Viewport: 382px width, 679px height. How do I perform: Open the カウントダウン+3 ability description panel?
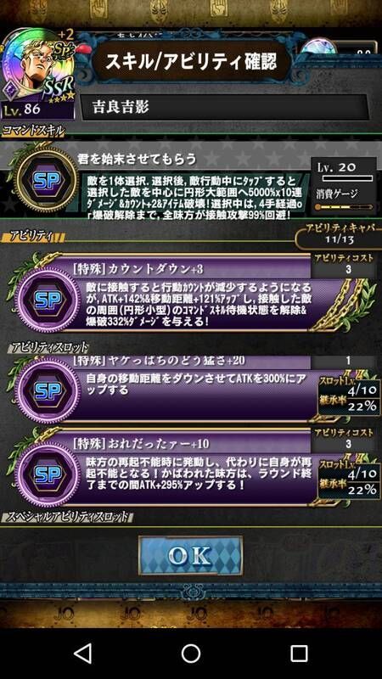190,306
